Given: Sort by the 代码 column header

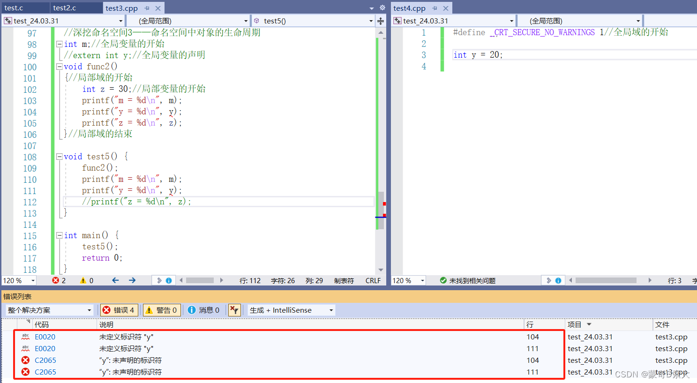Looking at the screenshot, I should (x=41, y=324).
